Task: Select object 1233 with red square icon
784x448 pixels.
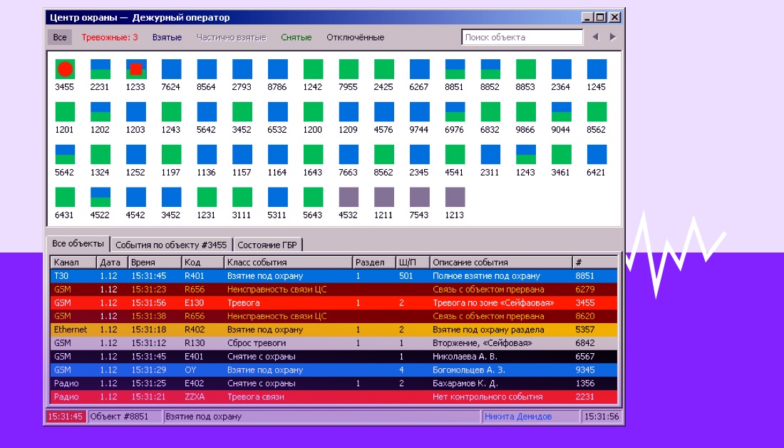Action: (135, 69)
